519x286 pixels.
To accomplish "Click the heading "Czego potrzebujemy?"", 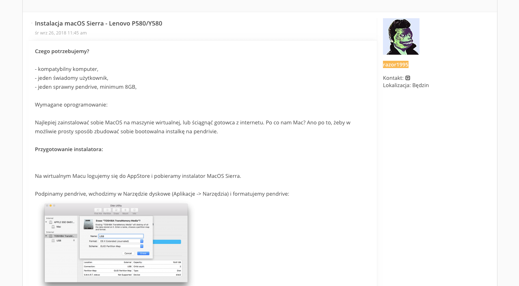I will (62, 51).
